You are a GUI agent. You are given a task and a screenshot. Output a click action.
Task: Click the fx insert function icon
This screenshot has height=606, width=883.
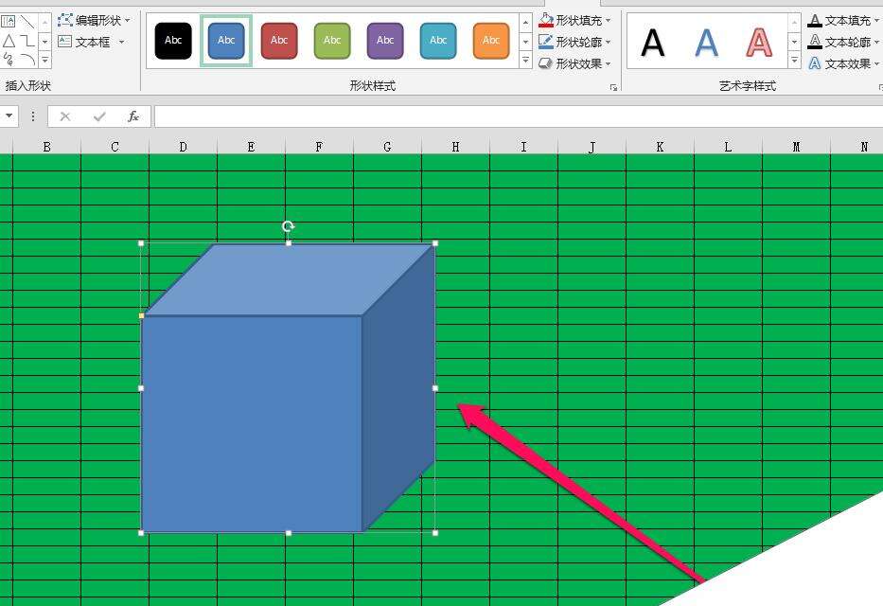132,116
